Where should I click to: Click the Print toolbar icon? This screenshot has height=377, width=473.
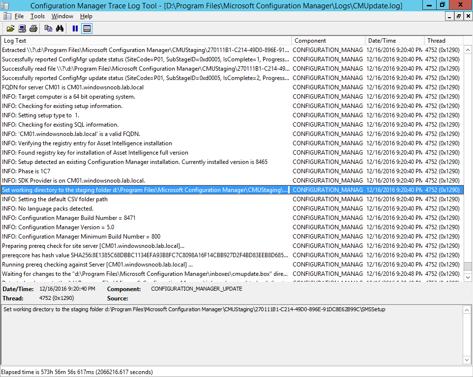click(x=33, y=28)
